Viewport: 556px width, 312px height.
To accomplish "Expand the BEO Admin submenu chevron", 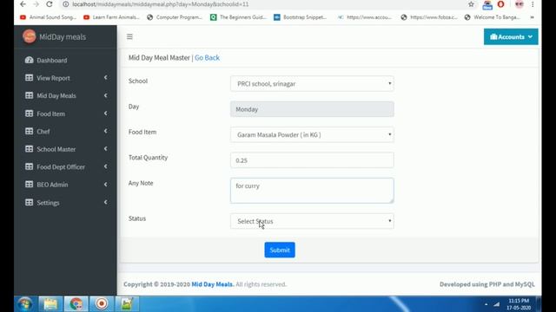I will (x=106, y=184).
